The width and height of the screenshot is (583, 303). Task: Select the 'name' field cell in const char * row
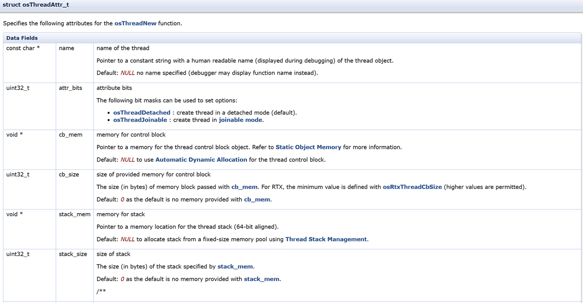pos(67,48)
